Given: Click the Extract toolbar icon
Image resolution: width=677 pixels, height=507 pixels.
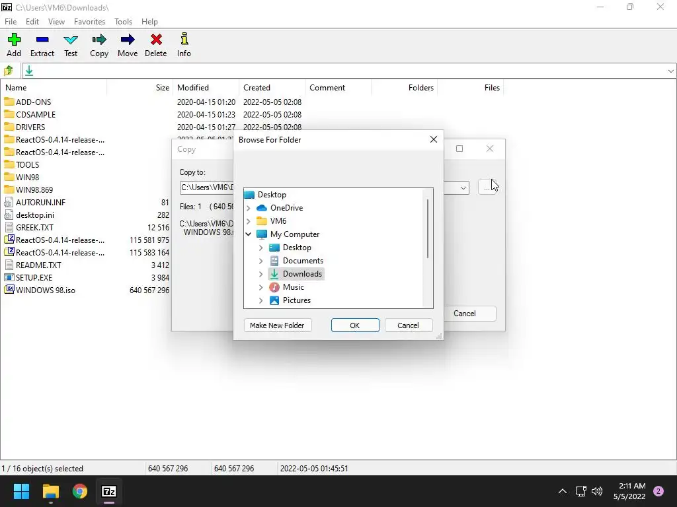Looking at the screenshot, I should point(42,40).
